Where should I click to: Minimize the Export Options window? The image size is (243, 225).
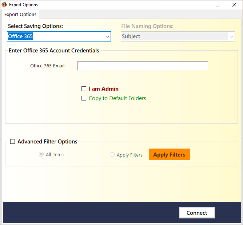point(201,5)
